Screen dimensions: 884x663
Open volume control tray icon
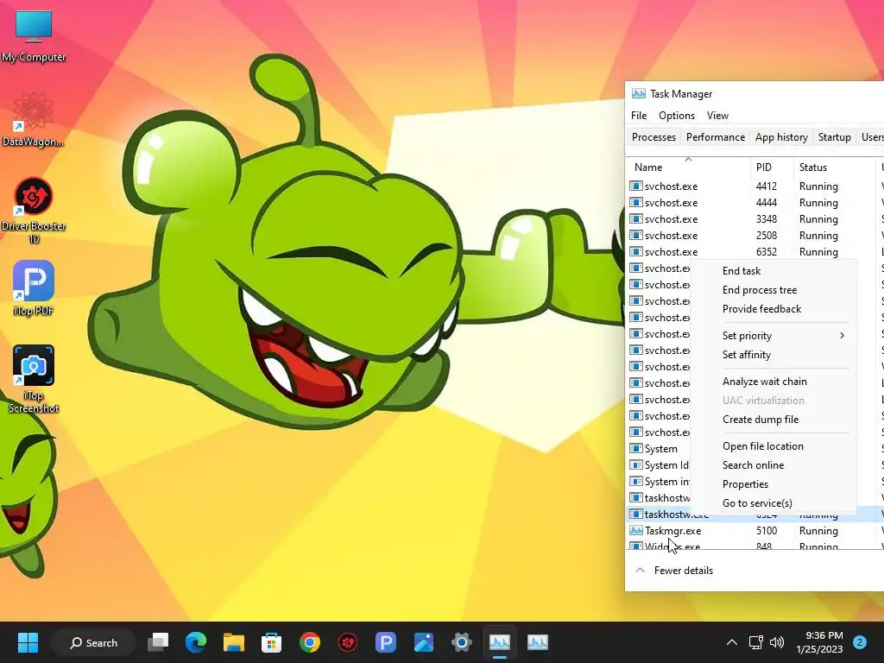(777, 642)
